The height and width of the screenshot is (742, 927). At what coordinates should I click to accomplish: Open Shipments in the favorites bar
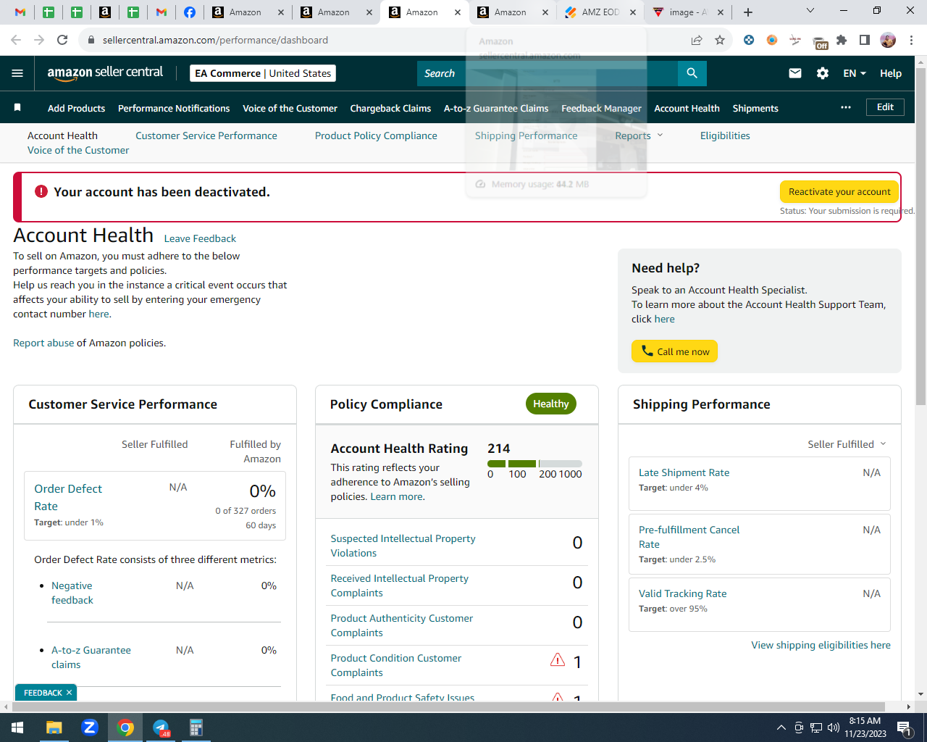coord(755,108)
